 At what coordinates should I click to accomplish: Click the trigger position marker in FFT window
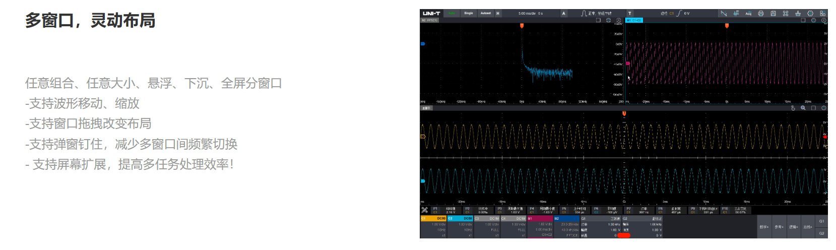tap(522, 26)
